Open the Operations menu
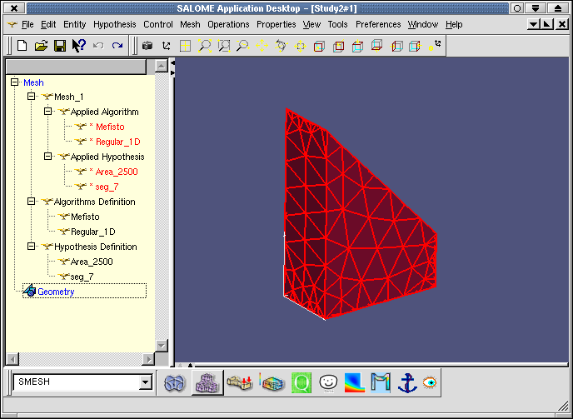Viewport: 573px width, 419px height. point(228,24)
